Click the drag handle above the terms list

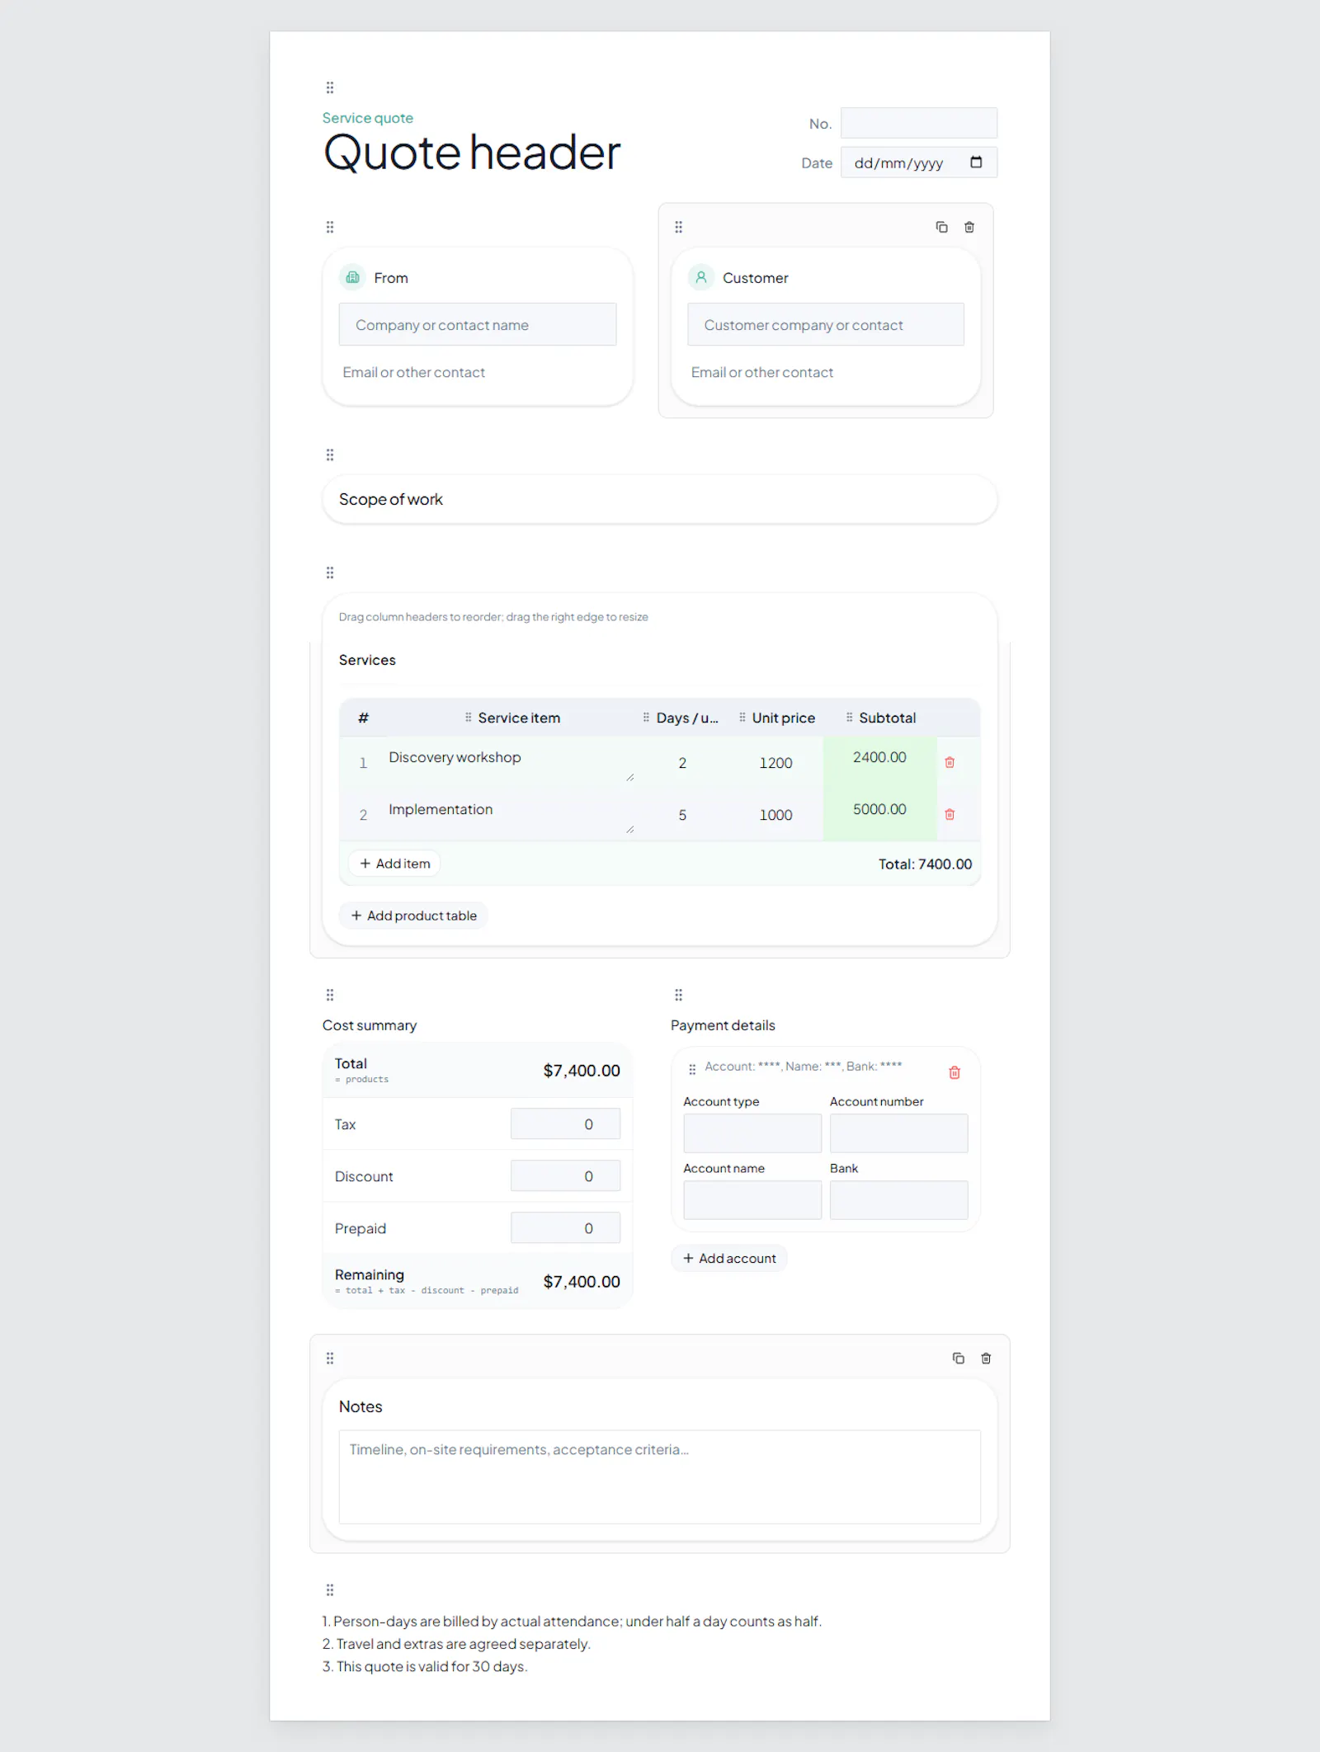point(330,1590)
